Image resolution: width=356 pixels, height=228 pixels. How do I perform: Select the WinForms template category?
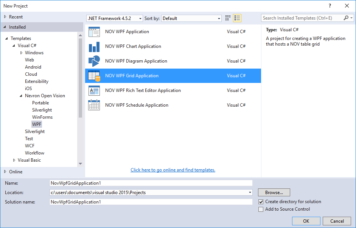click(42, 117)
